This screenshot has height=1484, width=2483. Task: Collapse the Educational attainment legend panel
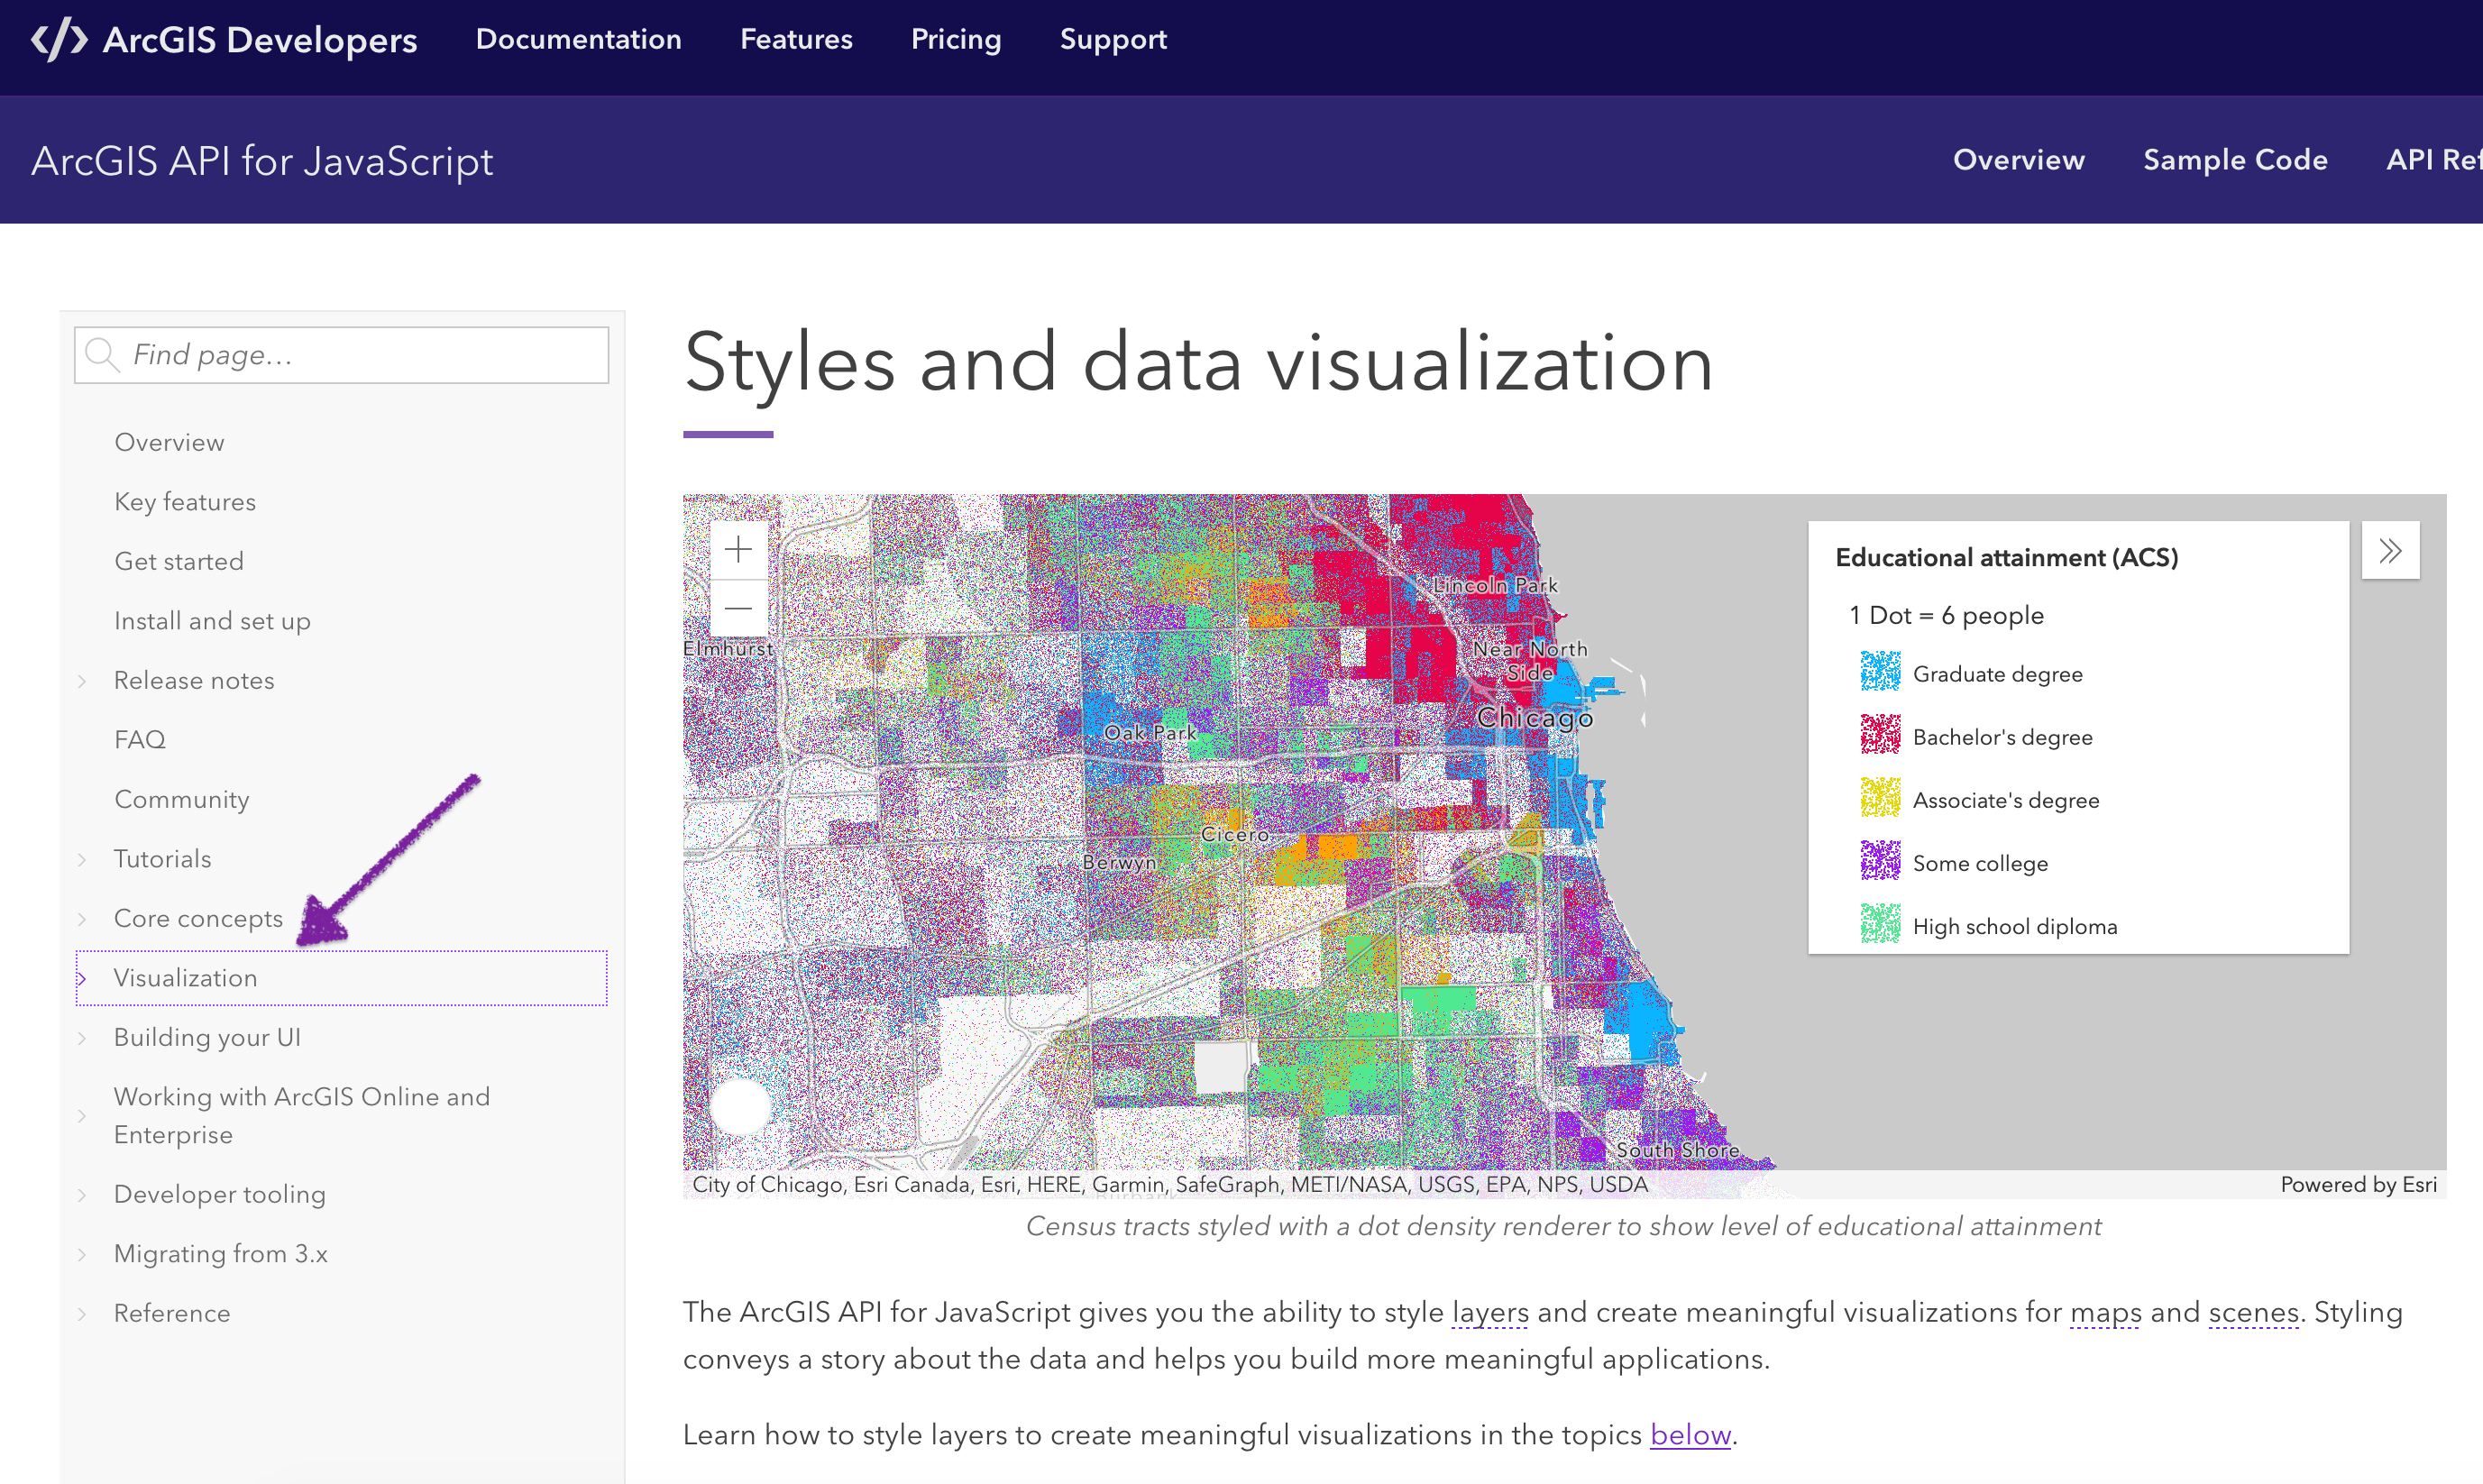(x=2390, y=550)
